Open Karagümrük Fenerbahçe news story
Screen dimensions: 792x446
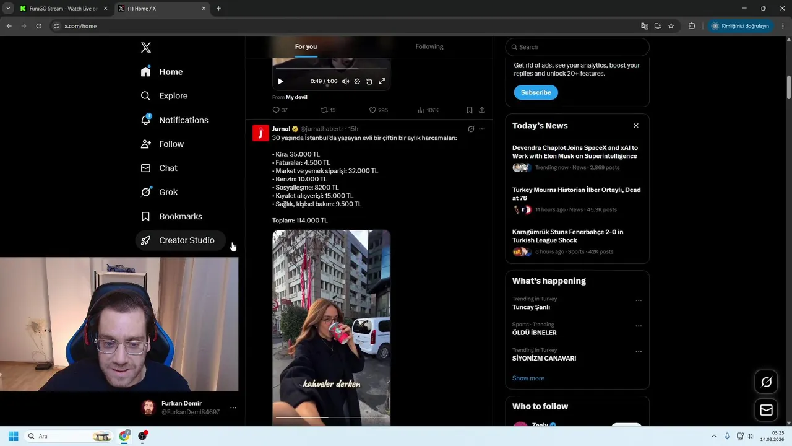(x=567, y=236)
